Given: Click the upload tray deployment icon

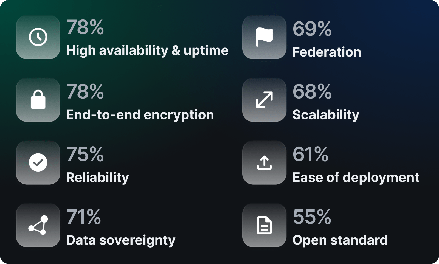Looking at the screenshot, I should [264, 162].
